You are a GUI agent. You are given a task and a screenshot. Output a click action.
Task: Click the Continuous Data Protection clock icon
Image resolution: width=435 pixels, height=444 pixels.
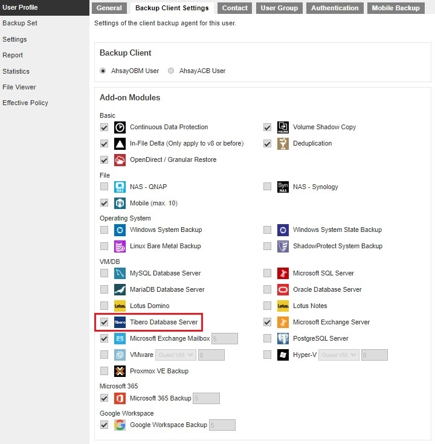[x=120, y=127]
